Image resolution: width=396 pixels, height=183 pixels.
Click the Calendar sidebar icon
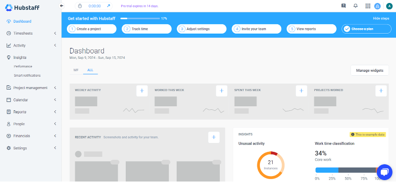(8, 100)
